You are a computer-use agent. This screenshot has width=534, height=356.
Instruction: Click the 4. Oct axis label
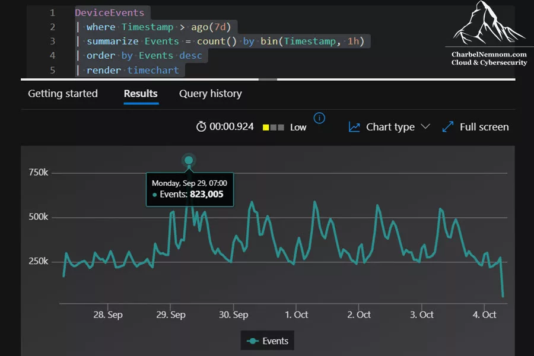pyautogui.click(x=484, y=314)
